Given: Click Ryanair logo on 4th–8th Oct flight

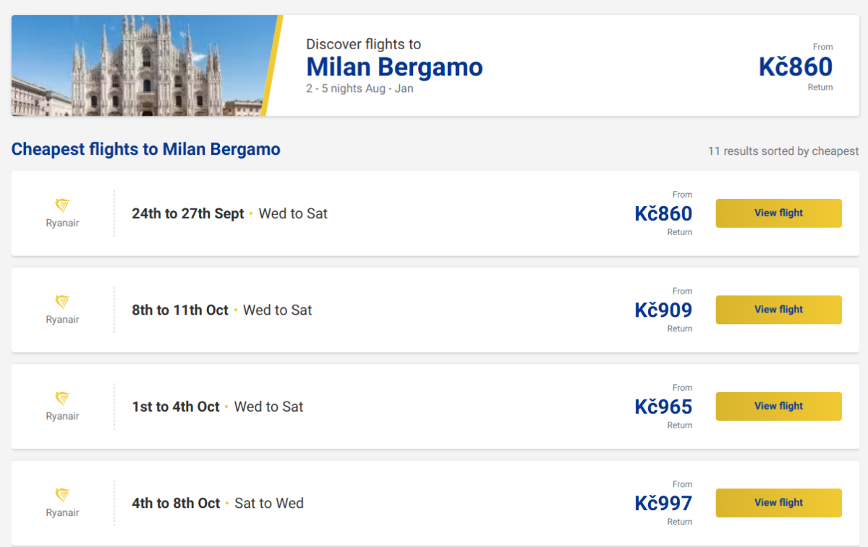Looking at the screenshot, I should click(62, 496).
